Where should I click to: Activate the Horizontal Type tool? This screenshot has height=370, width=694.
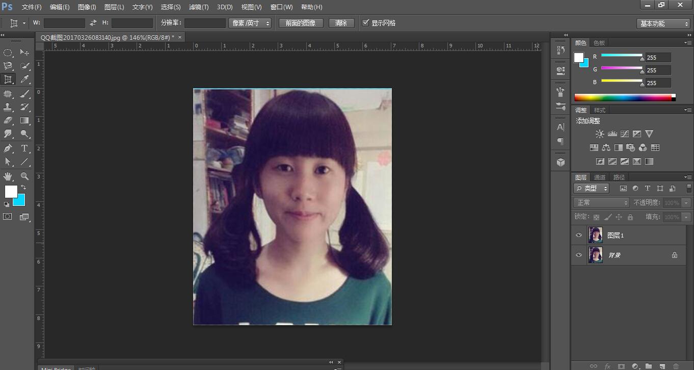point(24,148)
